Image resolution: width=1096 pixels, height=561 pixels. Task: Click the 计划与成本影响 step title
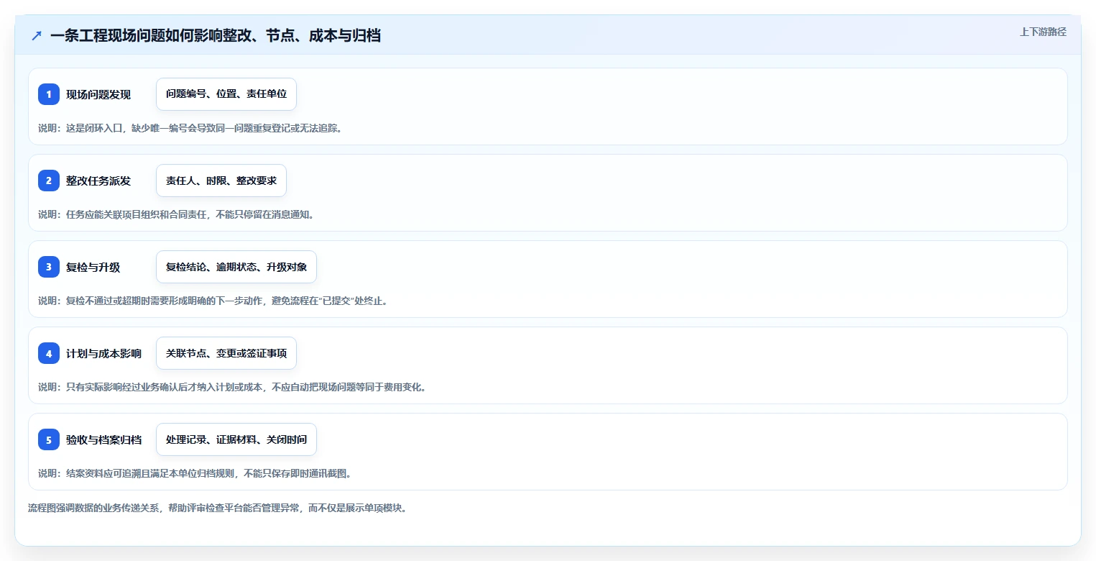pyautogui.click(x=103, y=353)
